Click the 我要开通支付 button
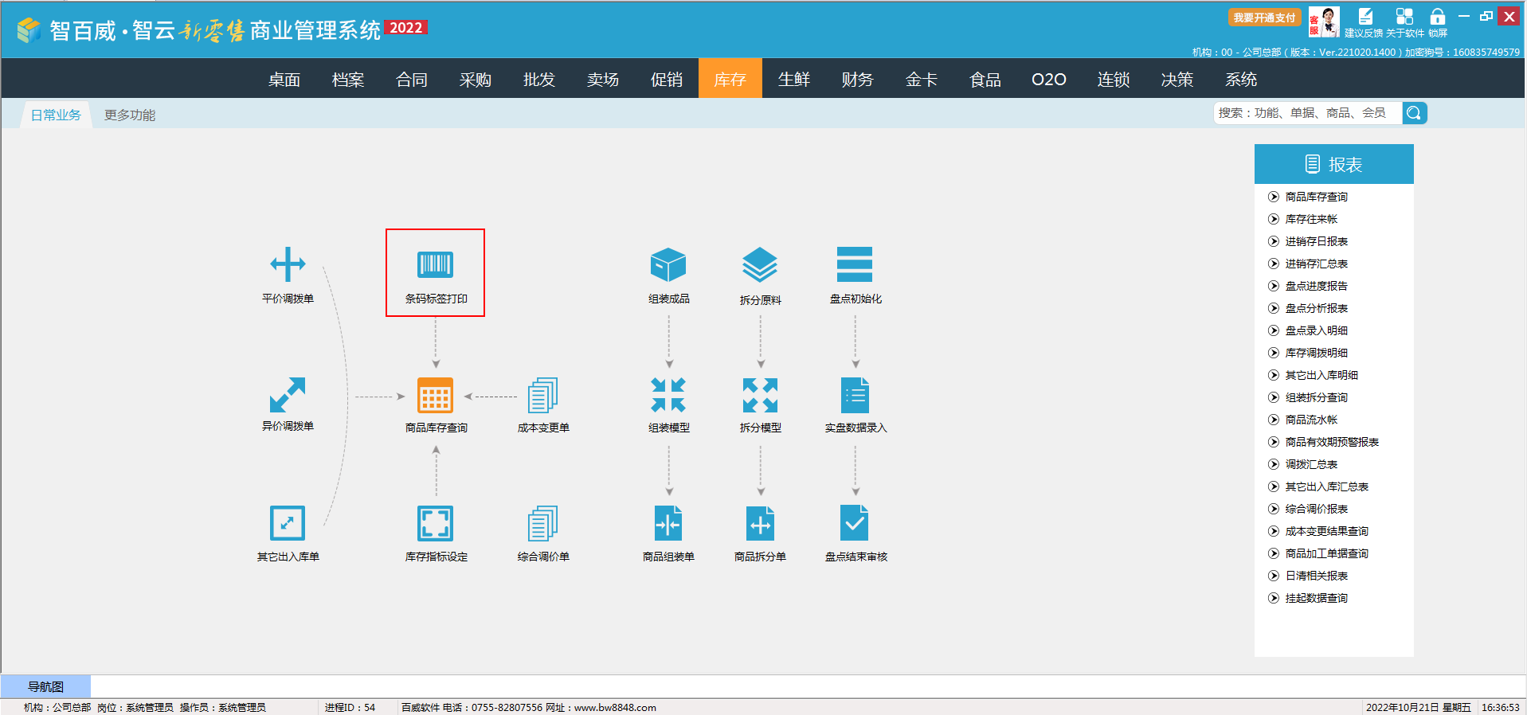This screenshot has width=1527, height=715. pos(1264,18)
